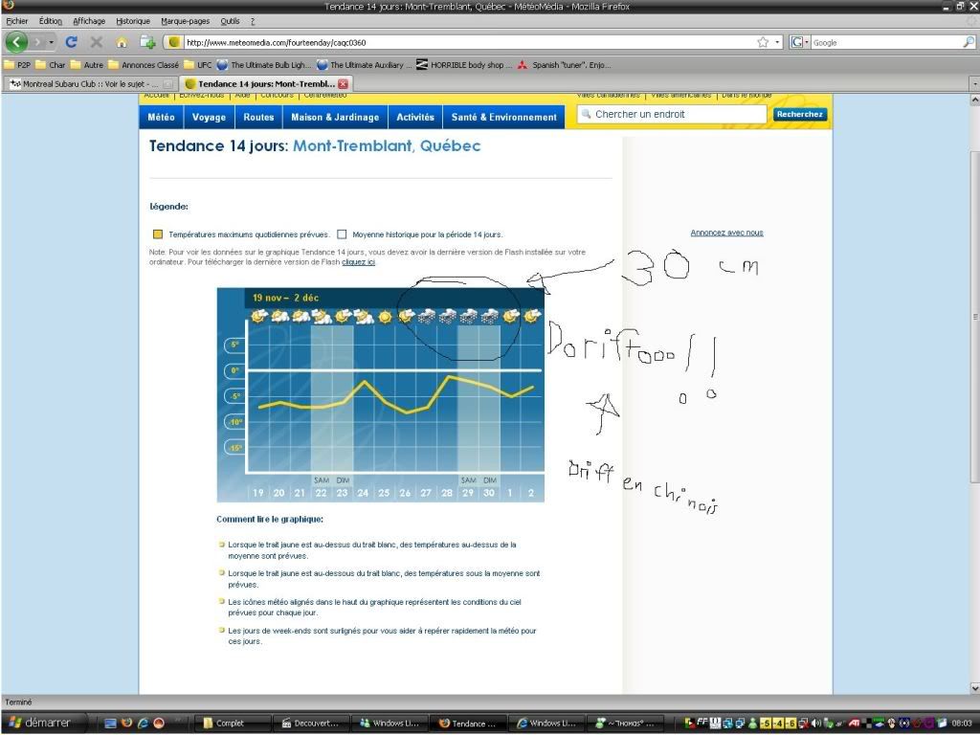
Task: Open the Marque-pages menu
Action: click(x=185, y=21)
